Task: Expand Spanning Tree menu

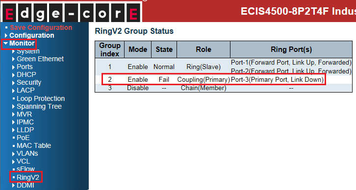Action: tap(39, 106)
